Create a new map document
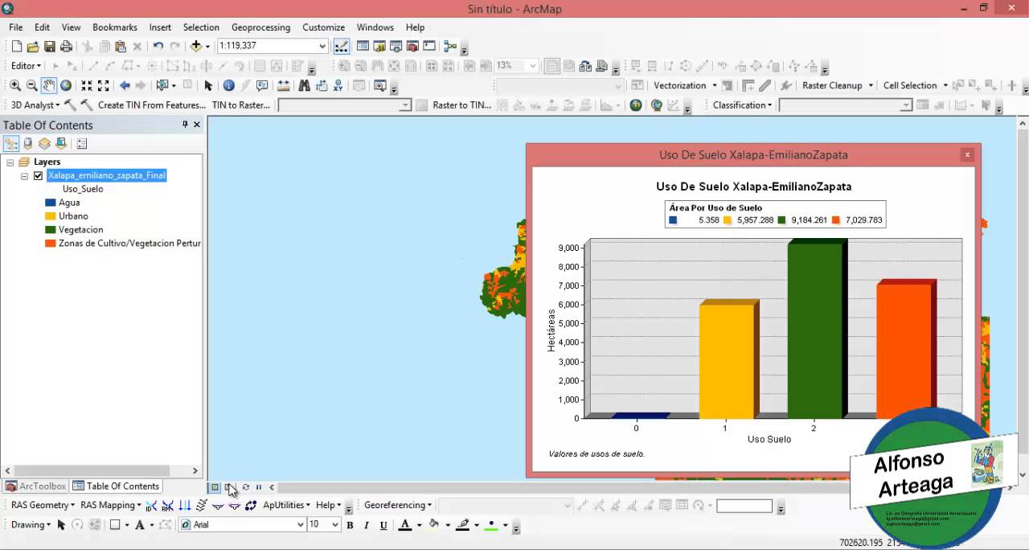The height and width of the screenshot is (550, 1029). (x=16, y=47)
